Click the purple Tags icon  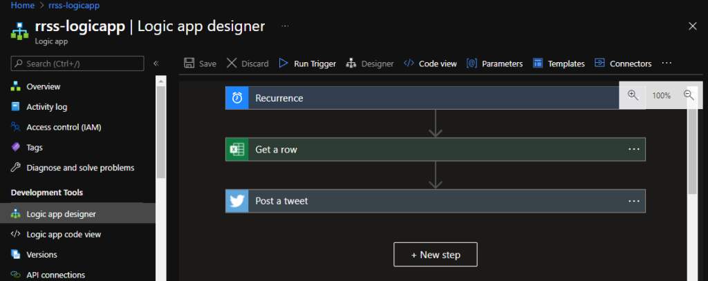click(x=16, y=148)
